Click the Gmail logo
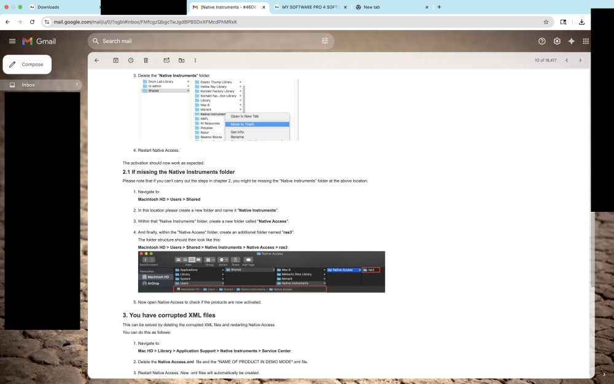This screenshot has height=384, width=614. point(39,41)
